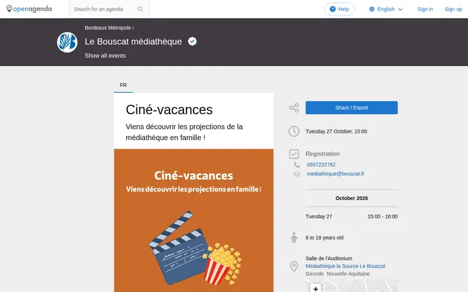Click the email envelope icon
The width and height of the screenshot is (468, 292).
296,174
